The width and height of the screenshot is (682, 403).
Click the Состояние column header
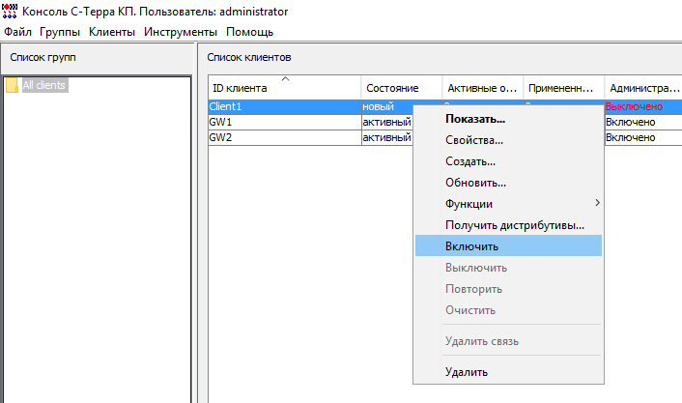[402, 88]
